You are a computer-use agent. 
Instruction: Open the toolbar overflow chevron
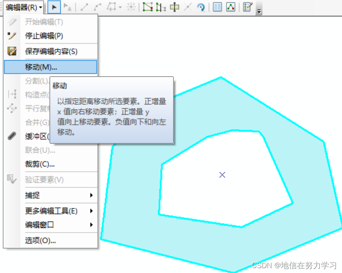tap(258, 10)
